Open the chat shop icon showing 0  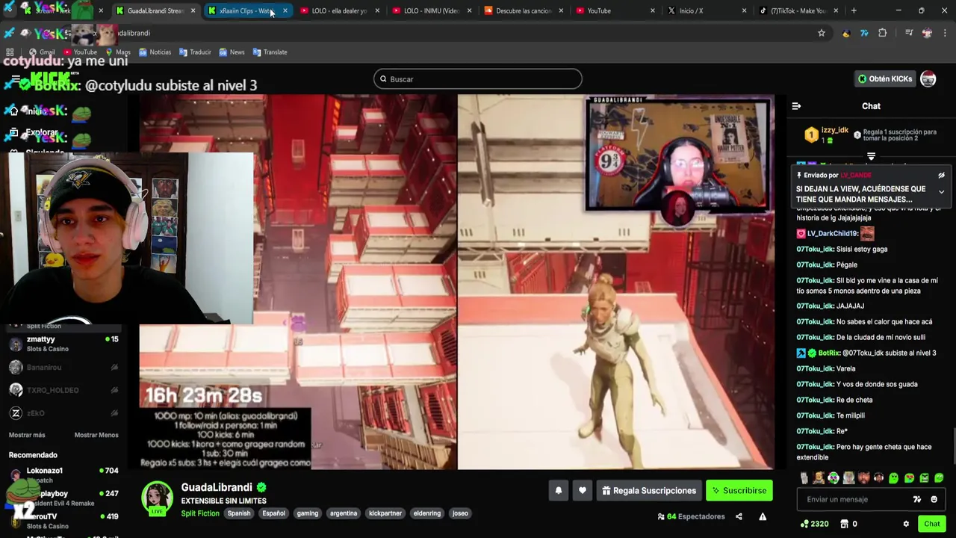(x=848, y=524)
